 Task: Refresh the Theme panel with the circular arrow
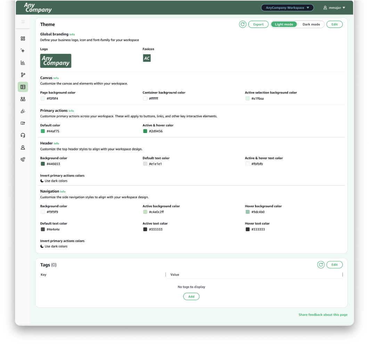tap(243, 24)
